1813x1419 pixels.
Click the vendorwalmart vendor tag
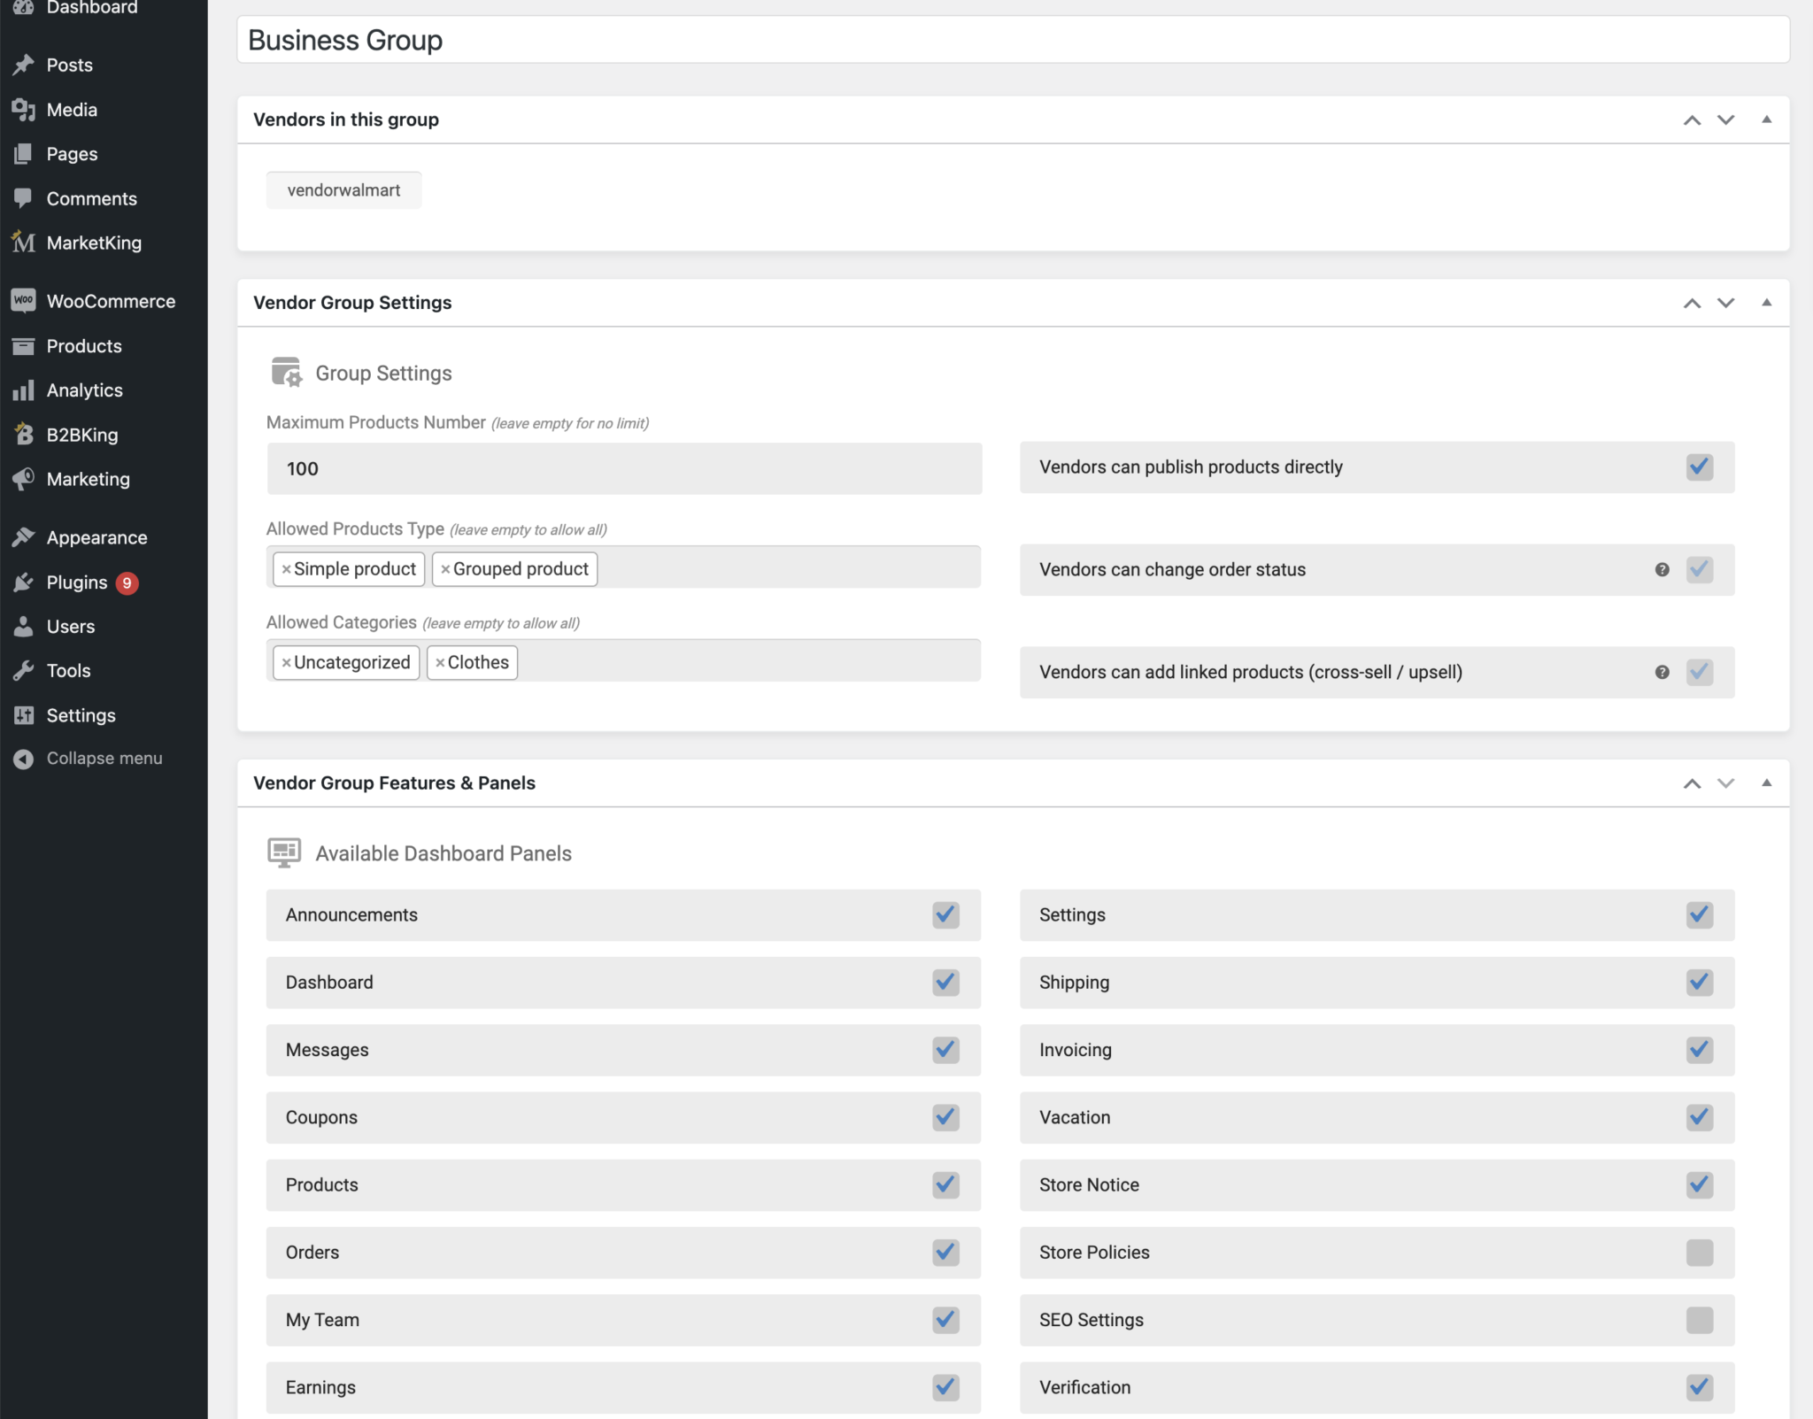click(x=343, y=189)
